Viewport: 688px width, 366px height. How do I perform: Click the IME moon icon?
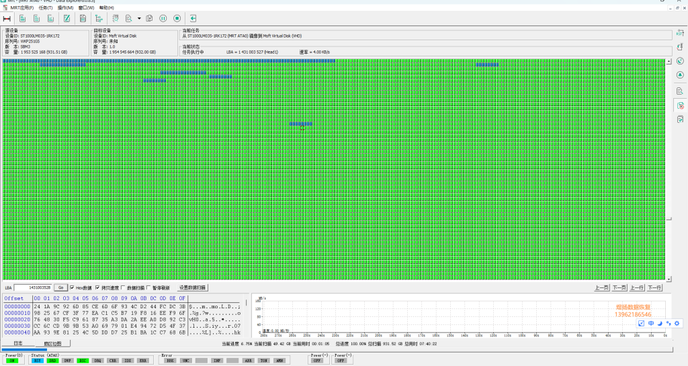(660, 323)
